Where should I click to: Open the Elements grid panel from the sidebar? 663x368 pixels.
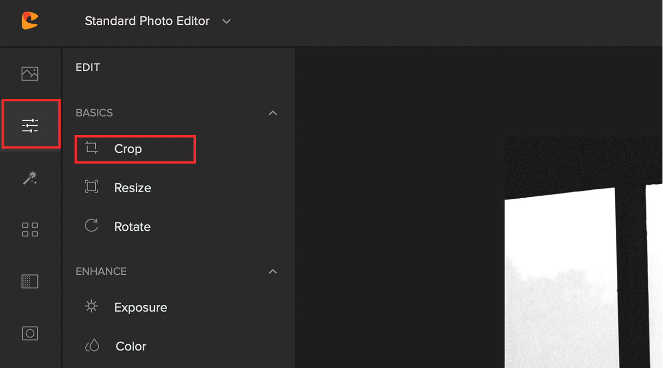click(30, 229)
